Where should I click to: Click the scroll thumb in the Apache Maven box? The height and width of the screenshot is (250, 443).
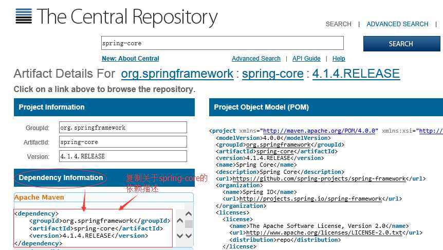pos(189,224)
